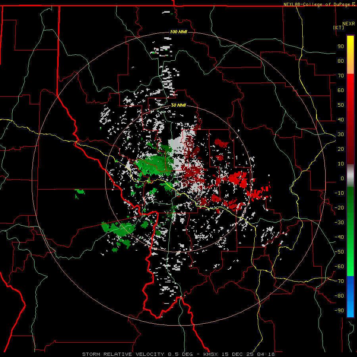Click the positive 60 scale label

pos(341,90)
